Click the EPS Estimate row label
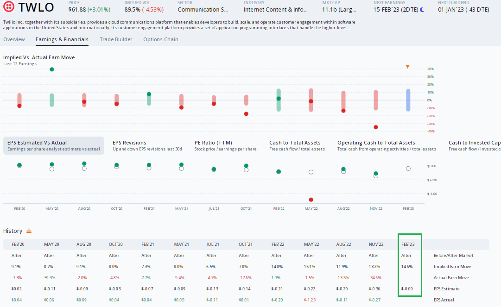This screenshot has height=307, width=501. pyautogui.click(x=446, y=289)
